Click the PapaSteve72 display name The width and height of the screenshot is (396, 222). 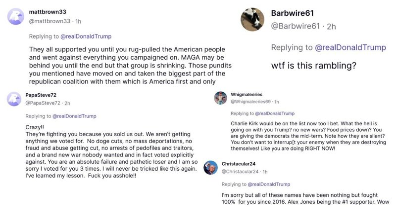41,95
